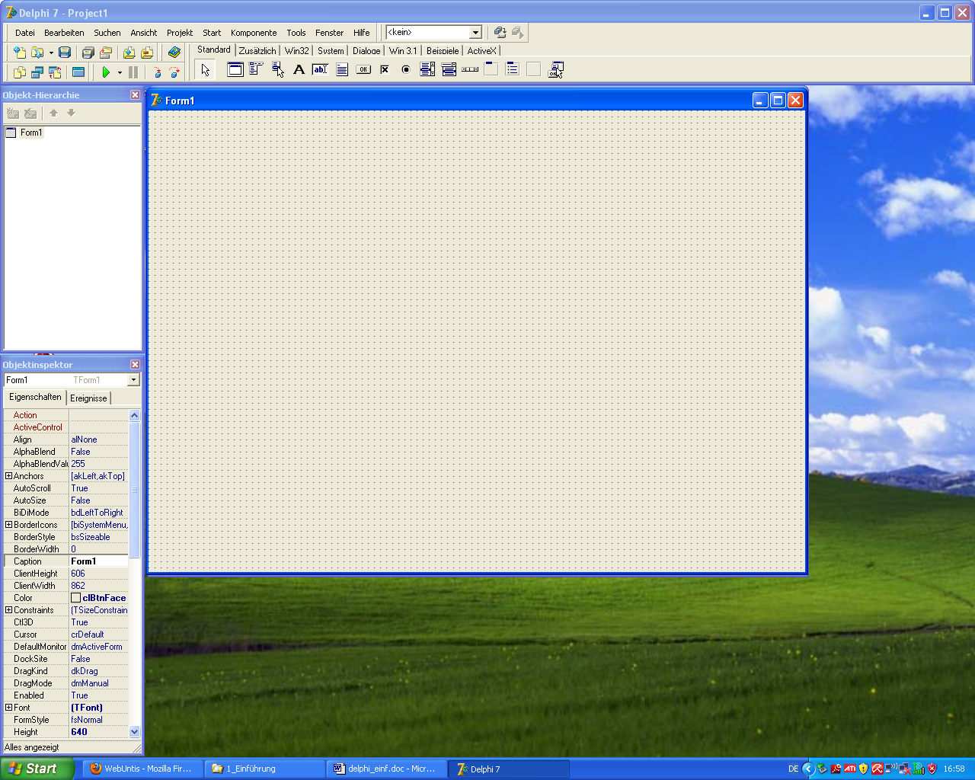The image size is (975, 780).
Task: Select the RadioGroup component icon
Action: pos(513,70)
